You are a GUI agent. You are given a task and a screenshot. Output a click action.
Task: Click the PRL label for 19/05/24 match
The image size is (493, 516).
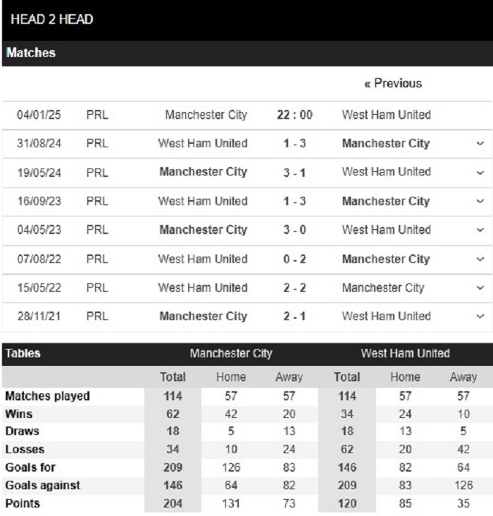click(97, 172)
